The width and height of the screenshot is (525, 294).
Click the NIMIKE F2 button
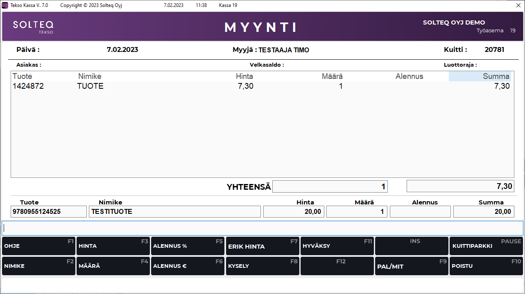tap(38, 266)
